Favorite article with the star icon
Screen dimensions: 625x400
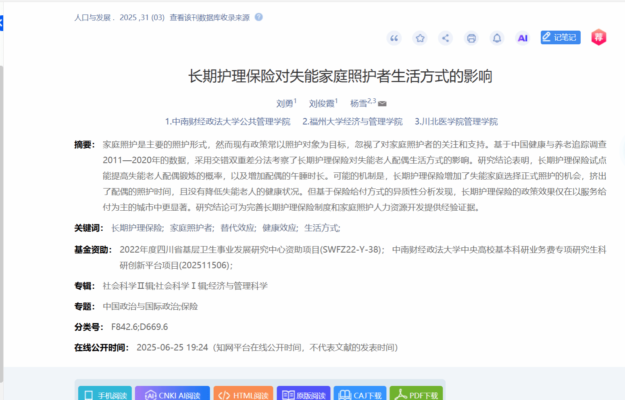coord(420,38)
